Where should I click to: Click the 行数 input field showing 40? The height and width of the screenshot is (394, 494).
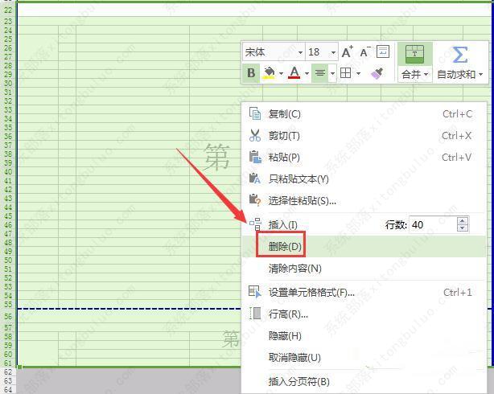pyautogui.click(x=431, y=225)
